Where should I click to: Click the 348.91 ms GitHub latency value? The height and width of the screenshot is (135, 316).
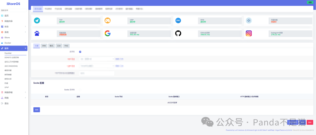tap(205, 35)
